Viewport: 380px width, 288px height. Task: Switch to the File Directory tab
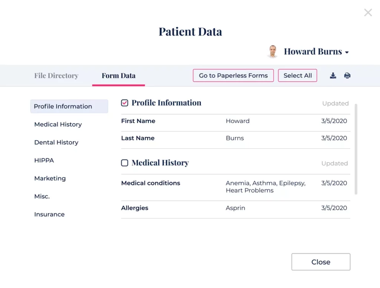pyautogui.click(x=56, y=76)
